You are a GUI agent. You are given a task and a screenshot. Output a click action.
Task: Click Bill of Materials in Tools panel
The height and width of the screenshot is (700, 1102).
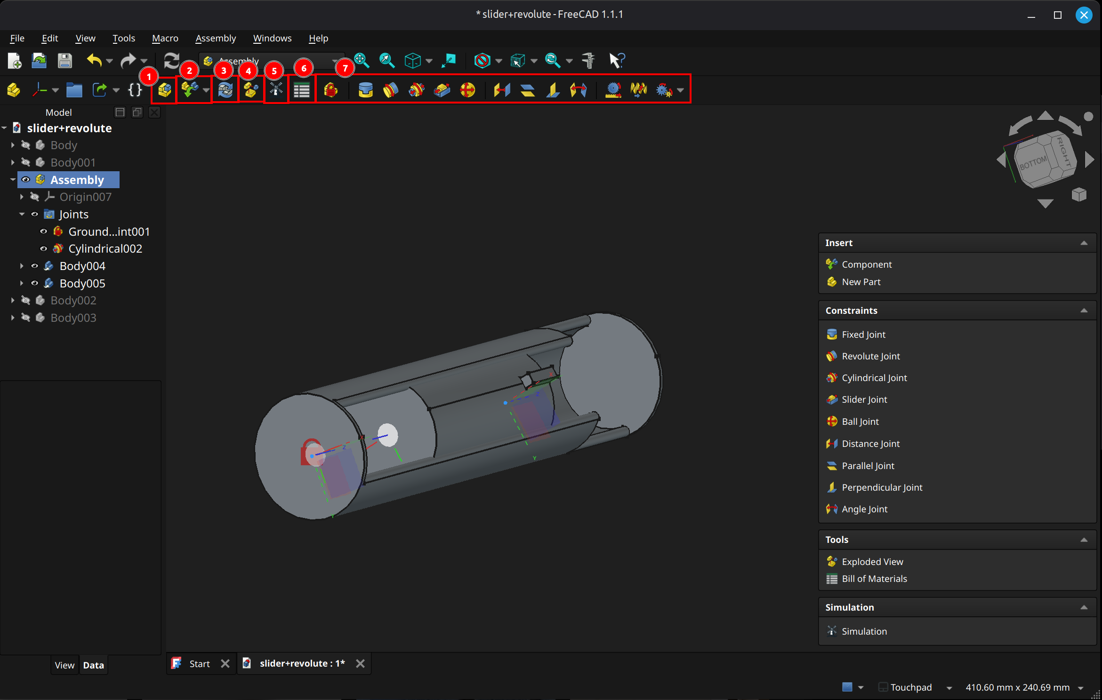coord(874,579)
